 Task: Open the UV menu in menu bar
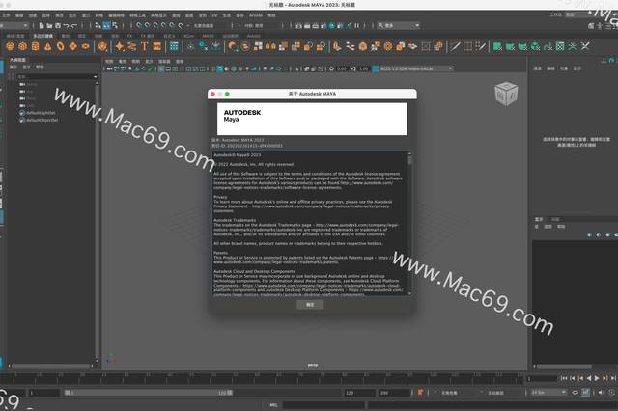(214, 15)
